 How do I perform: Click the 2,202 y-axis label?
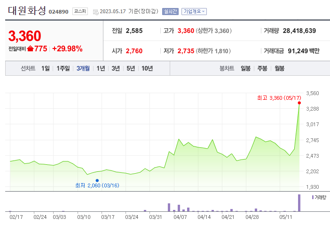tap(313, 171)
